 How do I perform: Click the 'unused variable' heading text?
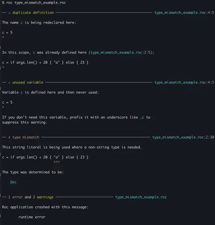(x=28, y=82)
